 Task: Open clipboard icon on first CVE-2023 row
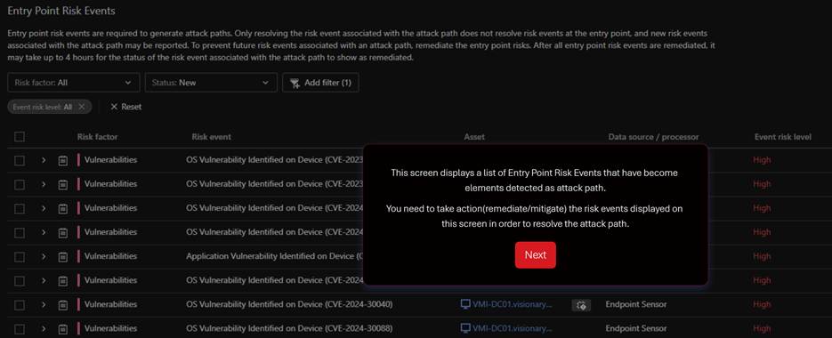click(62, 160)
